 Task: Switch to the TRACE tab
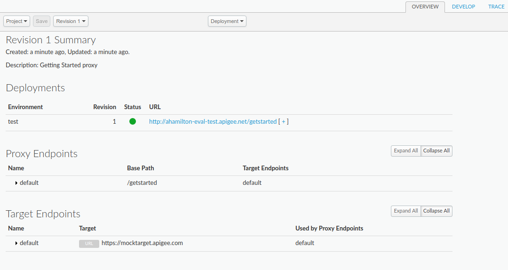click(x=496, y=7)
